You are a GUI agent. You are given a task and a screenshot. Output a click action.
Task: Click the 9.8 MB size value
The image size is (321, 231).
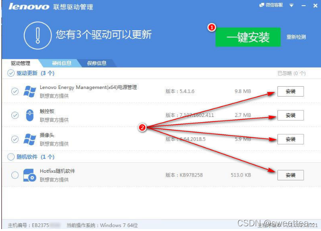coord(243,91)
